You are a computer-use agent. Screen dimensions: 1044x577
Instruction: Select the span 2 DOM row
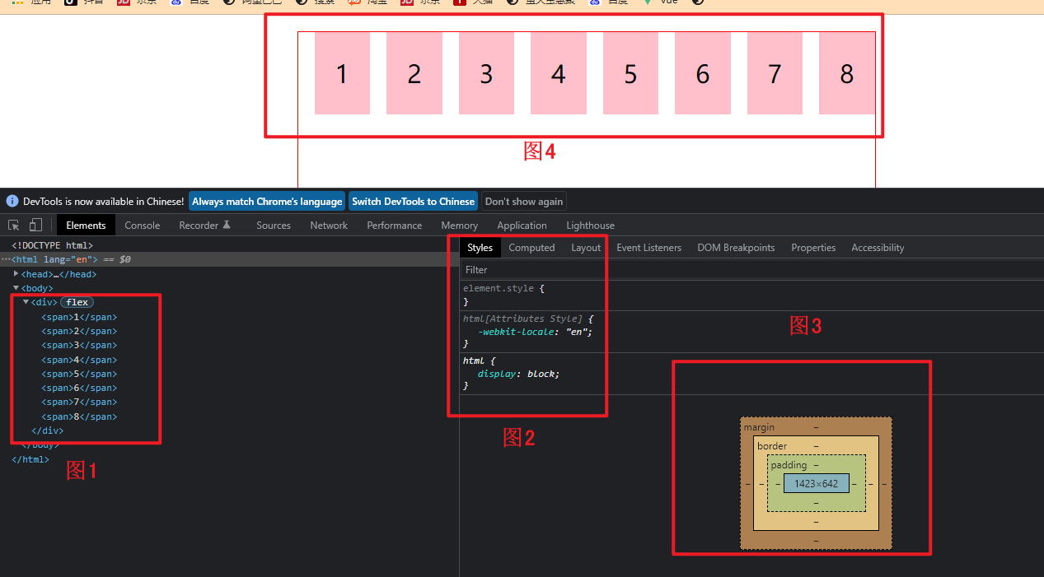pyautogui.click(x=79, y=331)
